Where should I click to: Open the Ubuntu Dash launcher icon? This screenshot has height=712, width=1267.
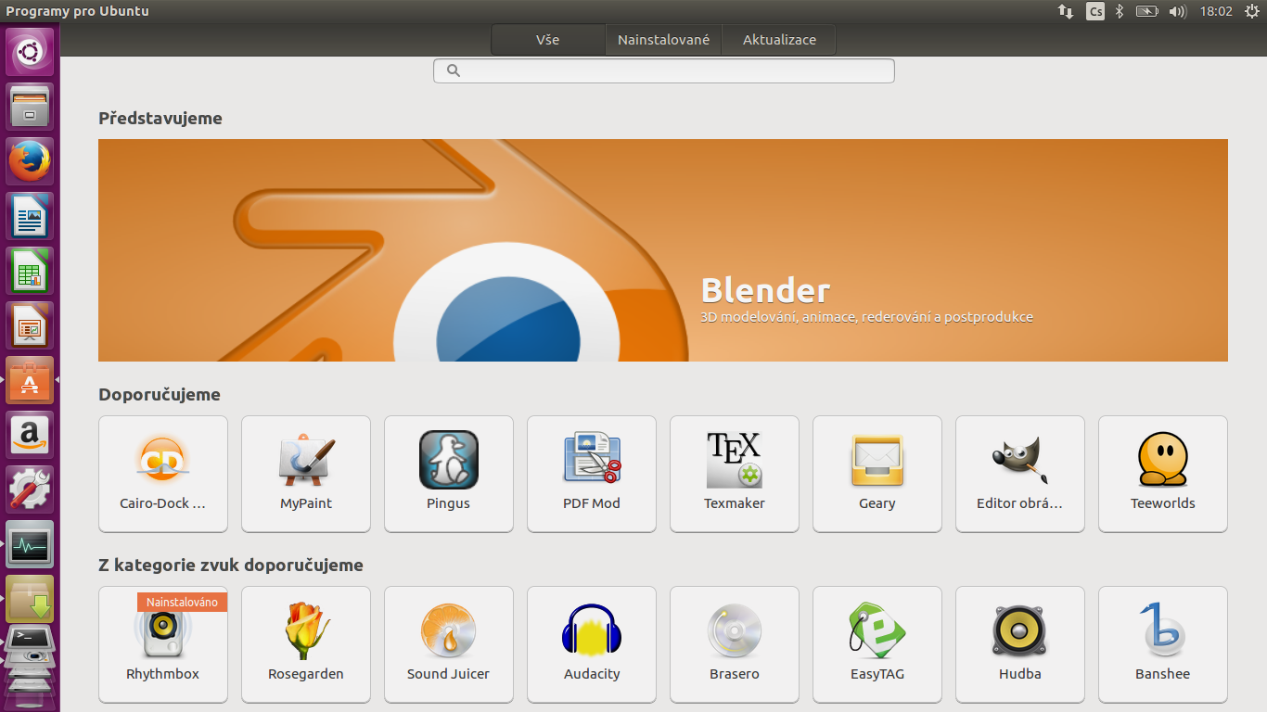tap(30, 52)
